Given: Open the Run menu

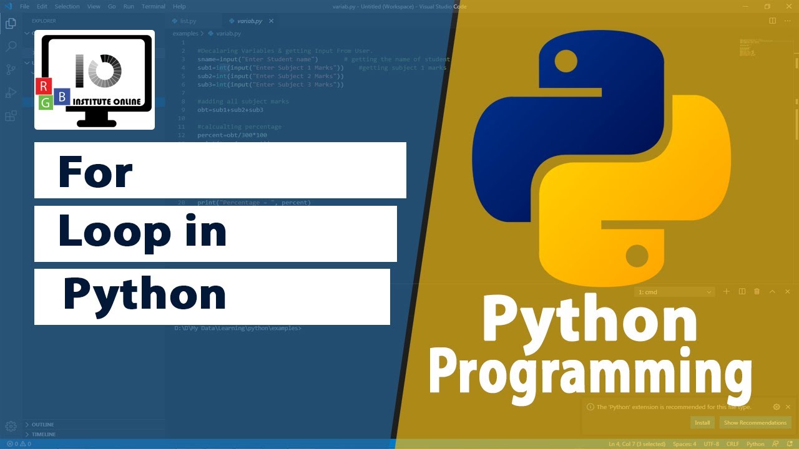Looking at the screenshot, I should (x=129, y=6).
